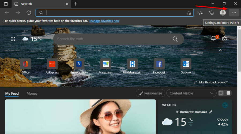Switch to the Money tab
Screen dimensions: 241x134
point(32,94)
